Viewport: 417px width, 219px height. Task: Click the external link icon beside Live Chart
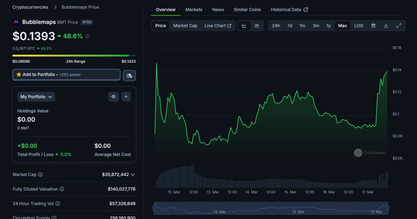(x=229, y=26)
